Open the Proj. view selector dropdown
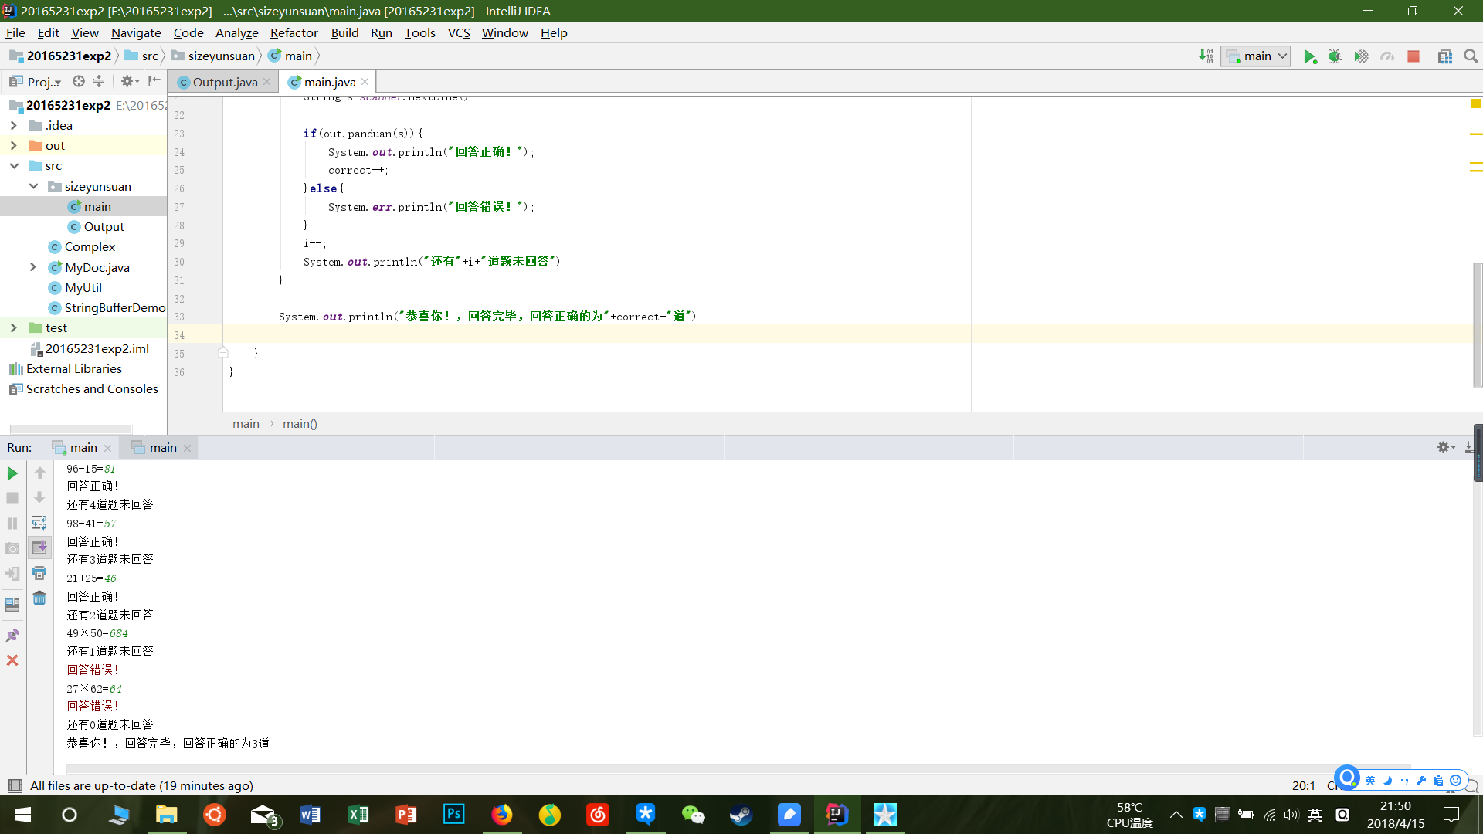1483x834 pixels. 36,82
